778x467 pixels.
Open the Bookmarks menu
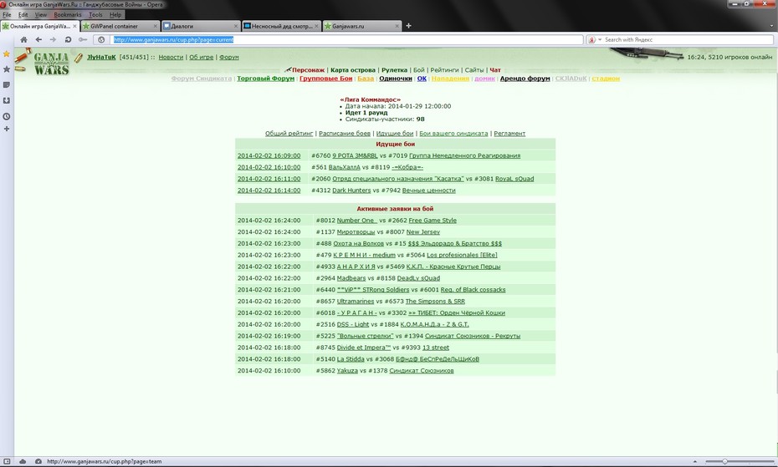68,15
